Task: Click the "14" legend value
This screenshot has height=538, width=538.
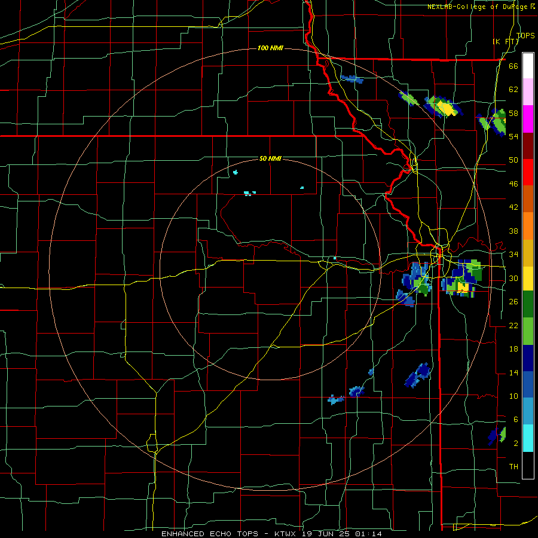Action: click(x=513, y=372)
